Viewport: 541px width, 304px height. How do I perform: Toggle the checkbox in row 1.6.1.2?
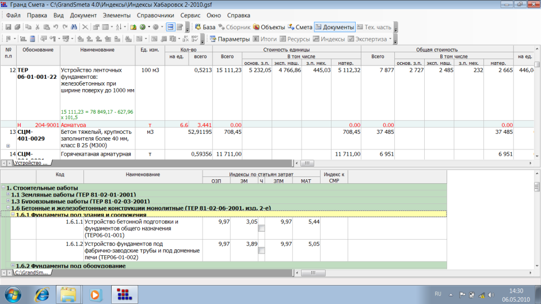click(261, 251)
